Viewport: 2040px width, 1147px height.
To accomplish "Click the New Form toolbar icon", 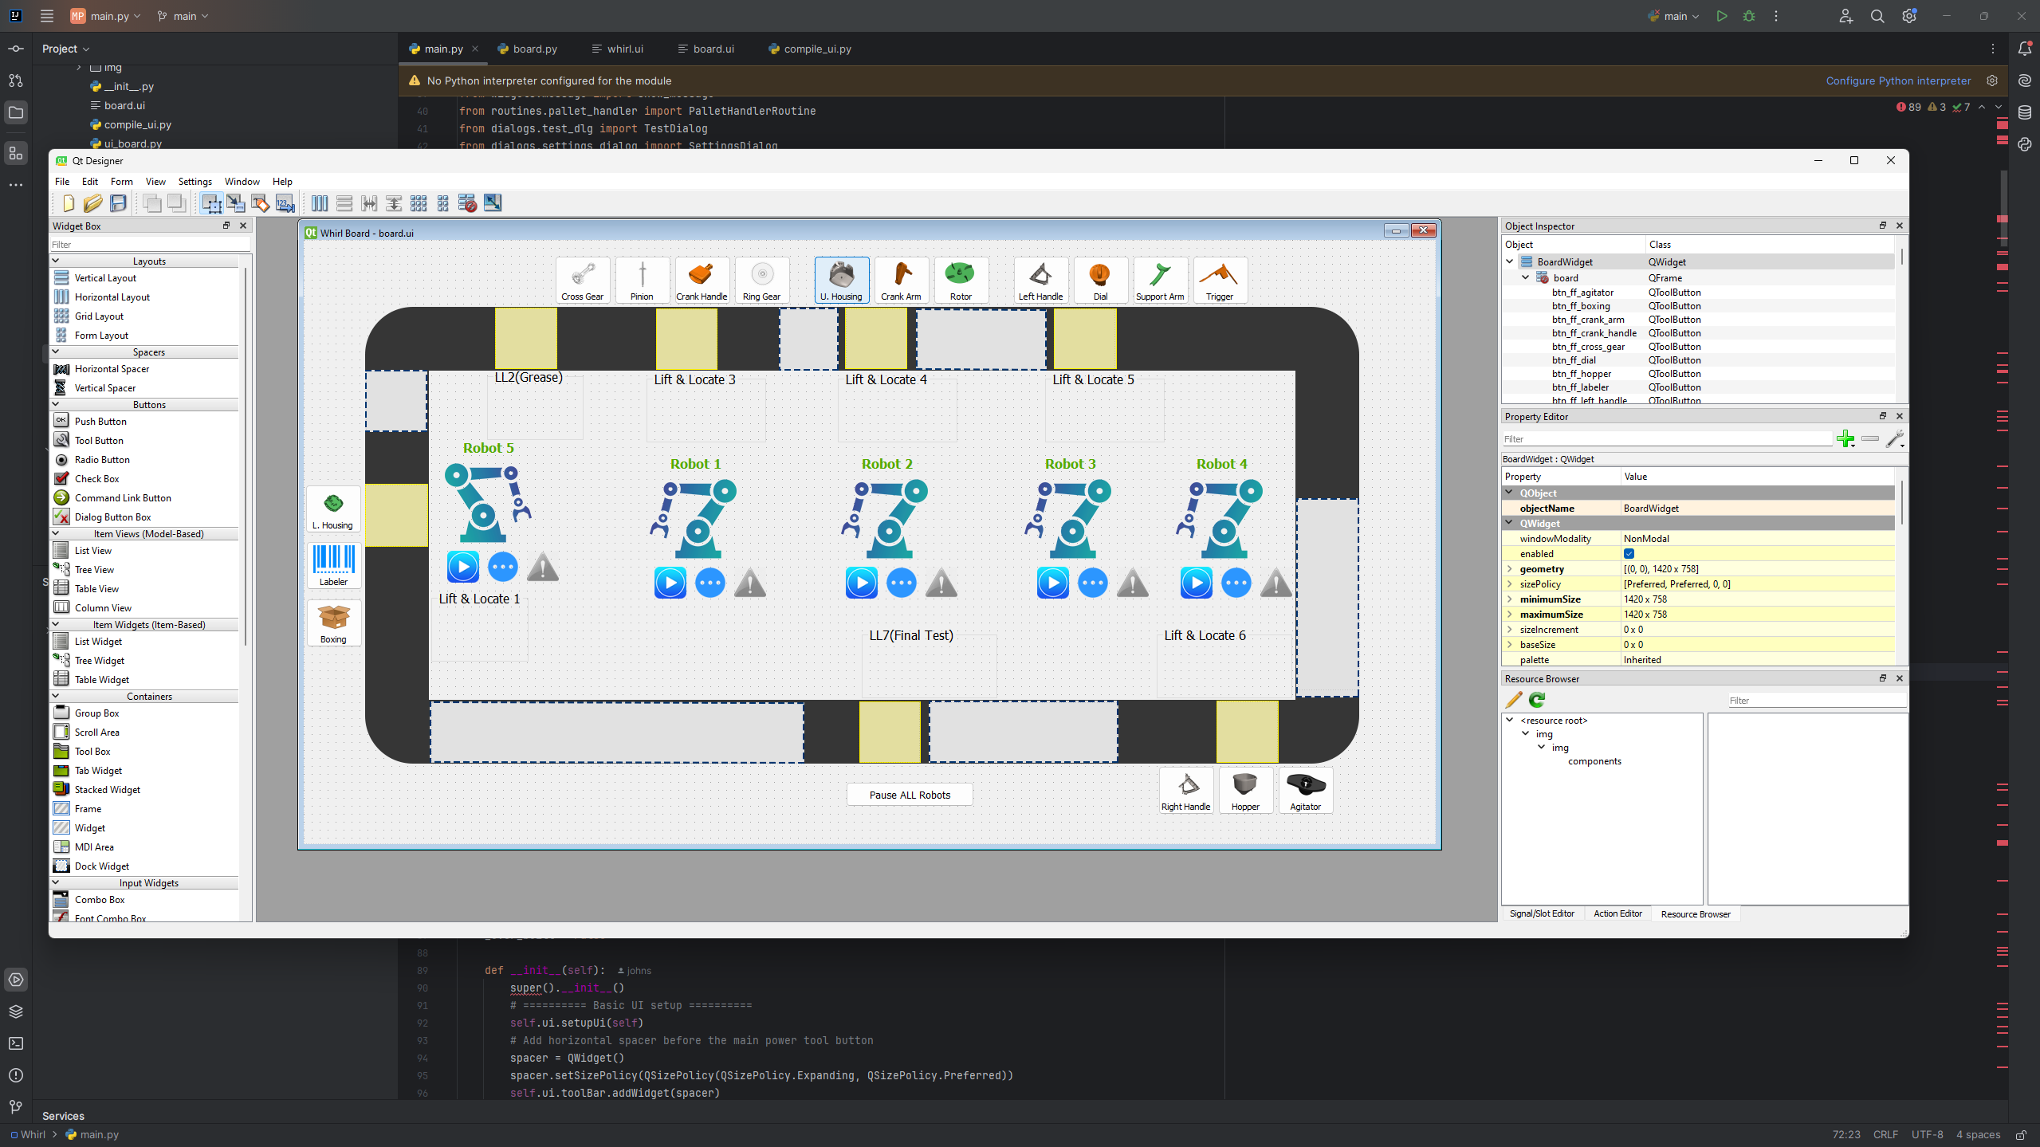I will coord(69,203).
